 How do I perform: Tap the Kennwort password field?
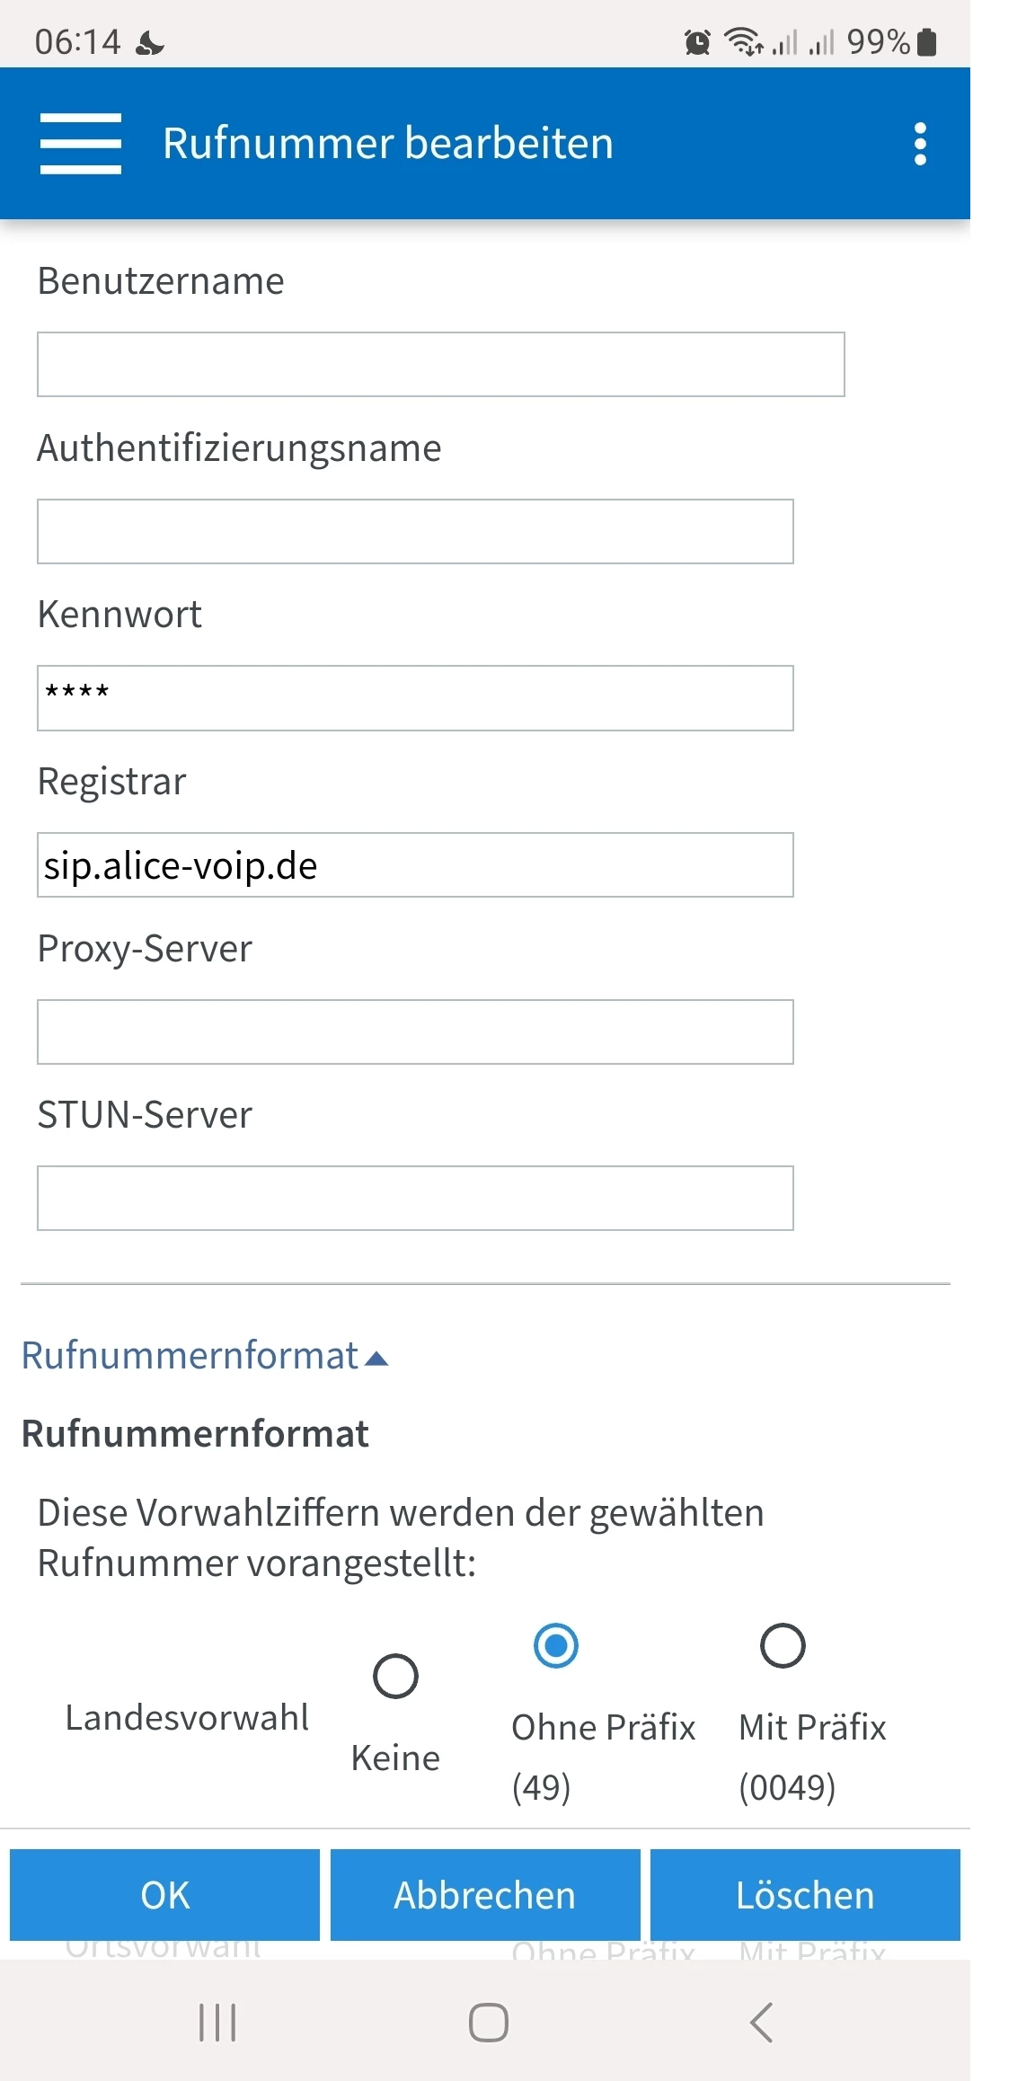[415, 698]
